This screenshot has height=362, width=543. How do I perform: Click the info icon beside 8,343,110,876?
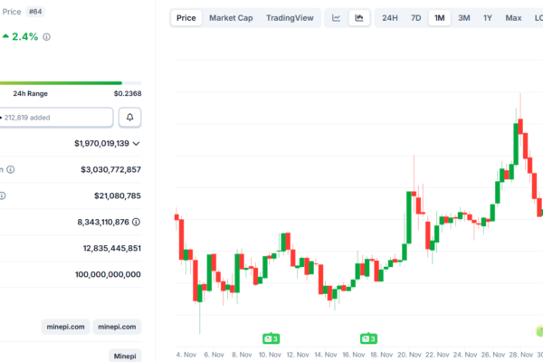pos(137,222)
